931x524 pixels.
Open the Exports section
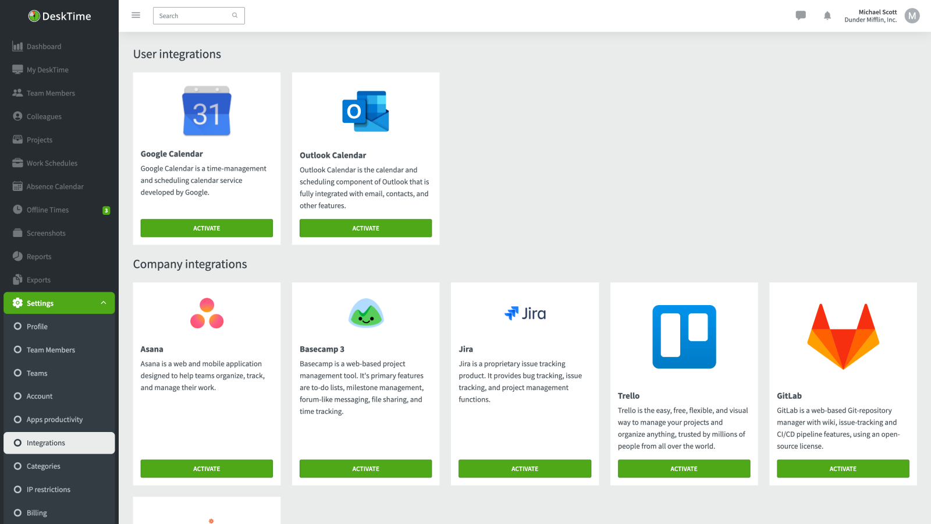39,279
